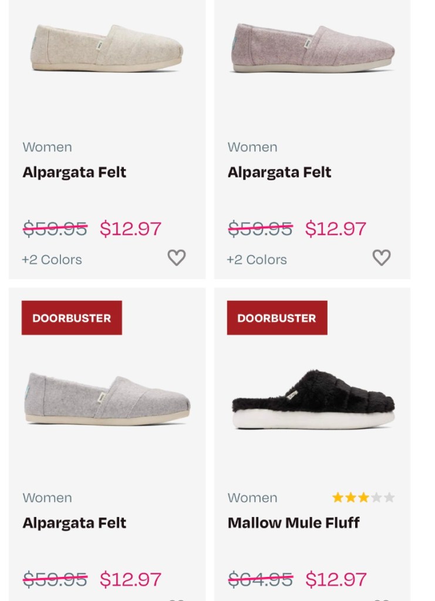Tap the gray shoe's Alpargata Felt title
The image size is (435, 601).
[x=75, y=523]
